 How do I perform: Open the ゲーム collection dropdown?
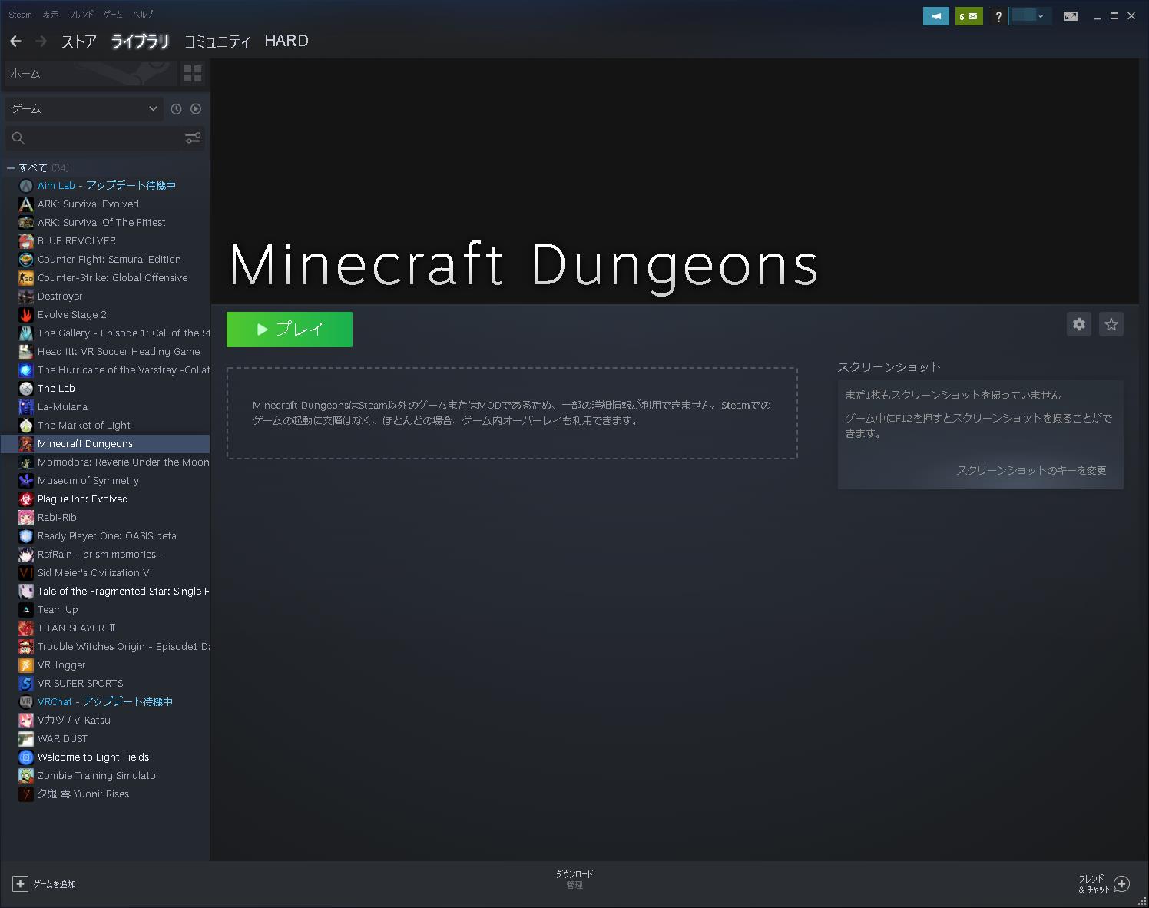point(83,108)
